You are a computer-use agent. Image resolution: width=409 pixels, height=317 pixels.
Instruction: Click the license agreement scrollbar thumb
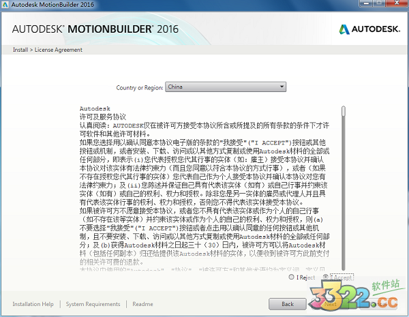point(344,111)
